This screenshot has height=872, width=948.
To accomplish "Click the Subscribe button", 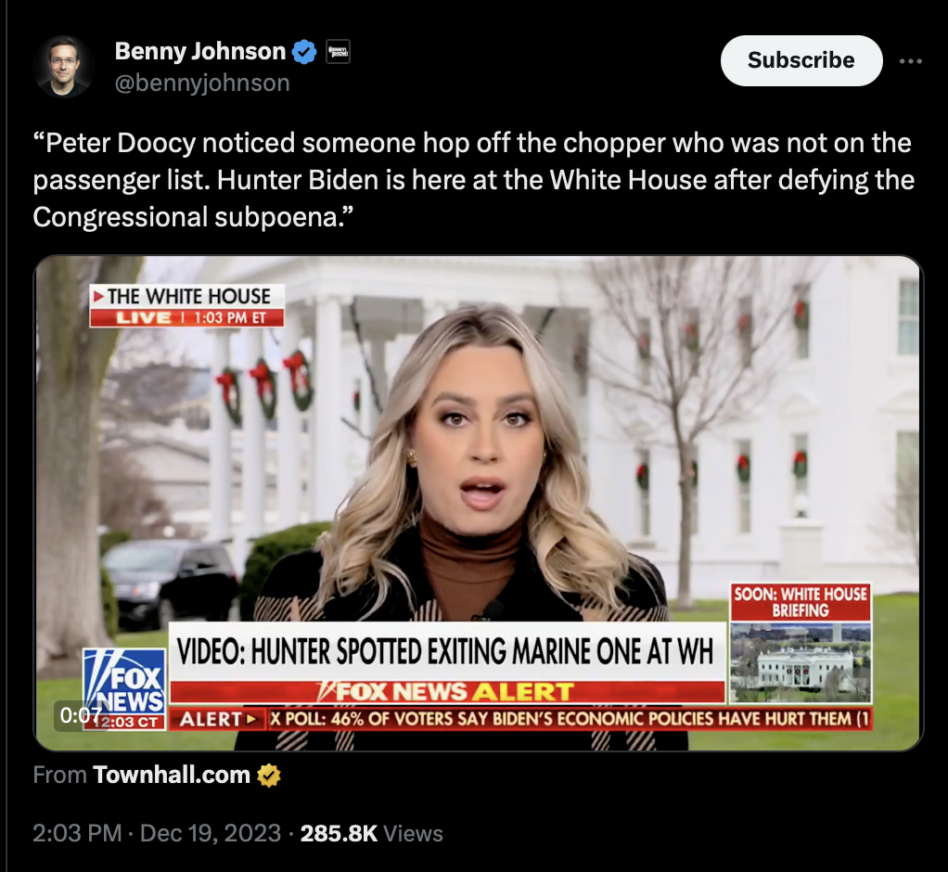I will [x=801, y=60].
